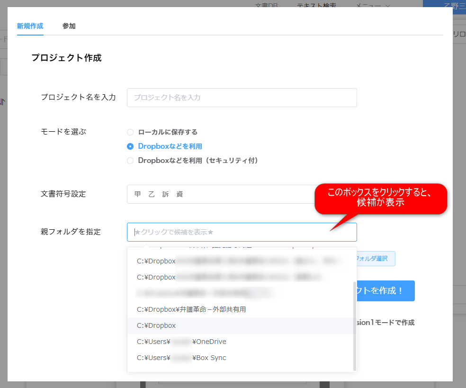466x388 pixels.
Task: Select the ローカルに保存する radio option
Action: pos(130,132)
